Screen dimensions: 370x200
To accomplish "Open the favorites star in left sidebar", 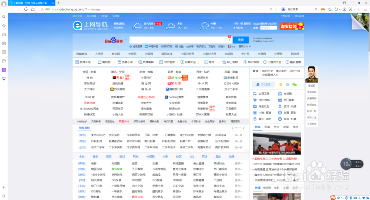I will coord(4,25).
